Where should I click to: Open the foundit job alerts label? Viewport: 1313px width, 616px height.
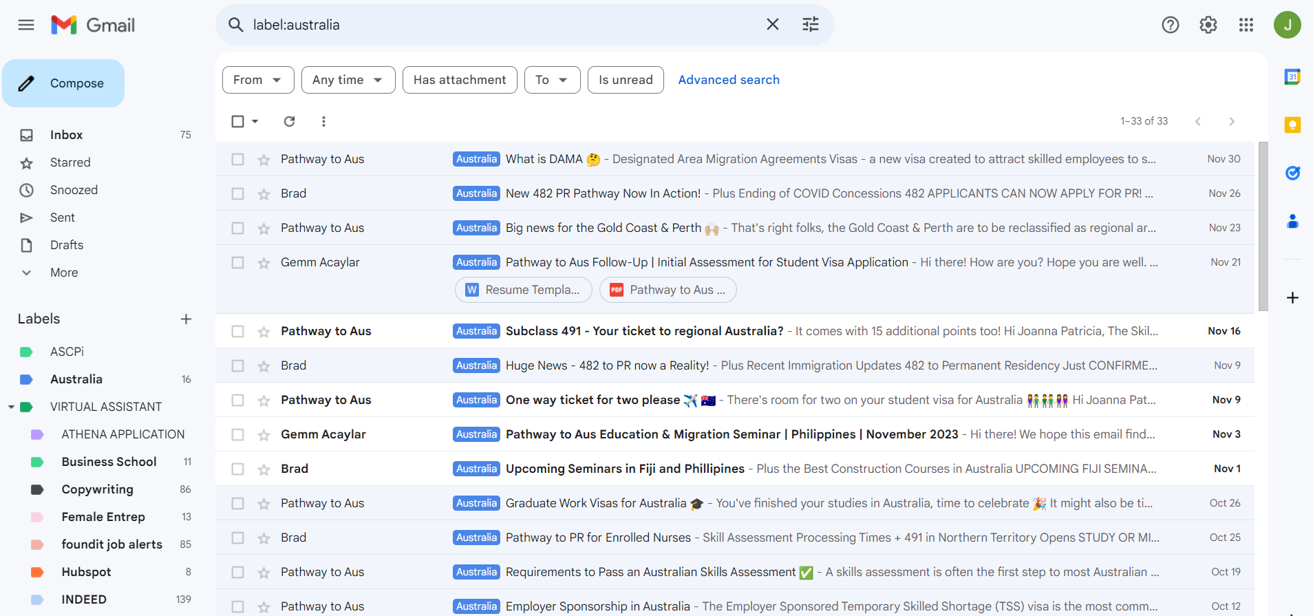pos(112,544)
